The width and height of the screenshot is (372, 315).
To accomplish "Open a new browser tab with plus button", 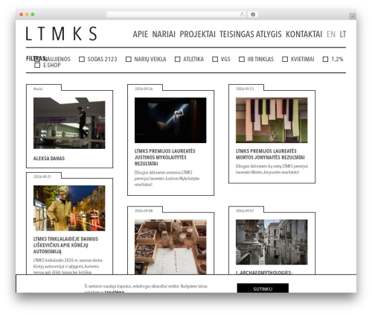I will tap(353, 16).
